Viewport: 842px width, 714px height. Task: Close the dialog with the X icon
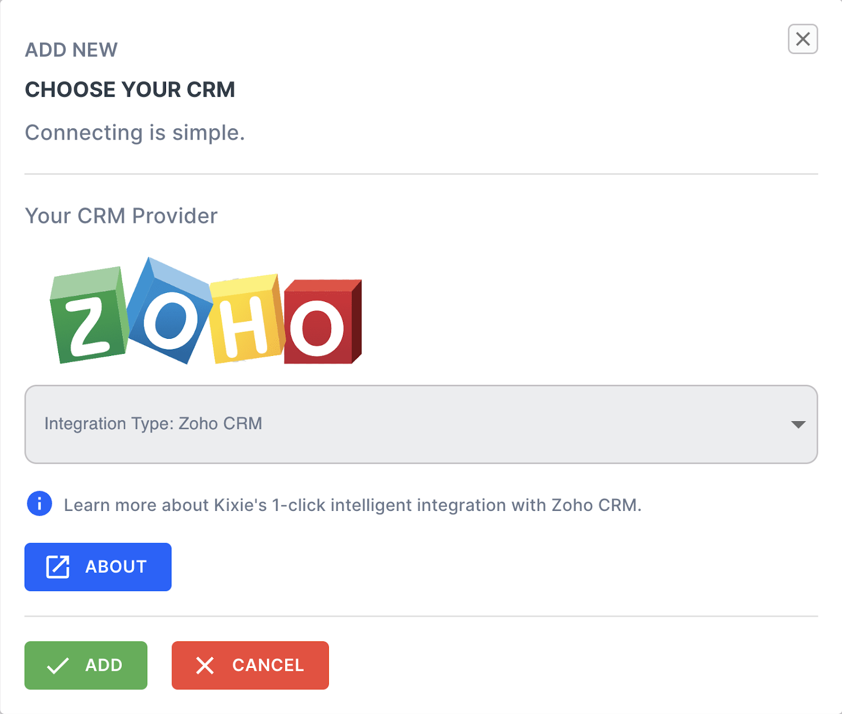(x=802, y=39)
